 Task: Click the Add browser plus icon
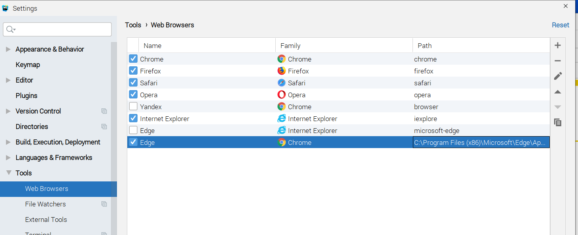558,45
